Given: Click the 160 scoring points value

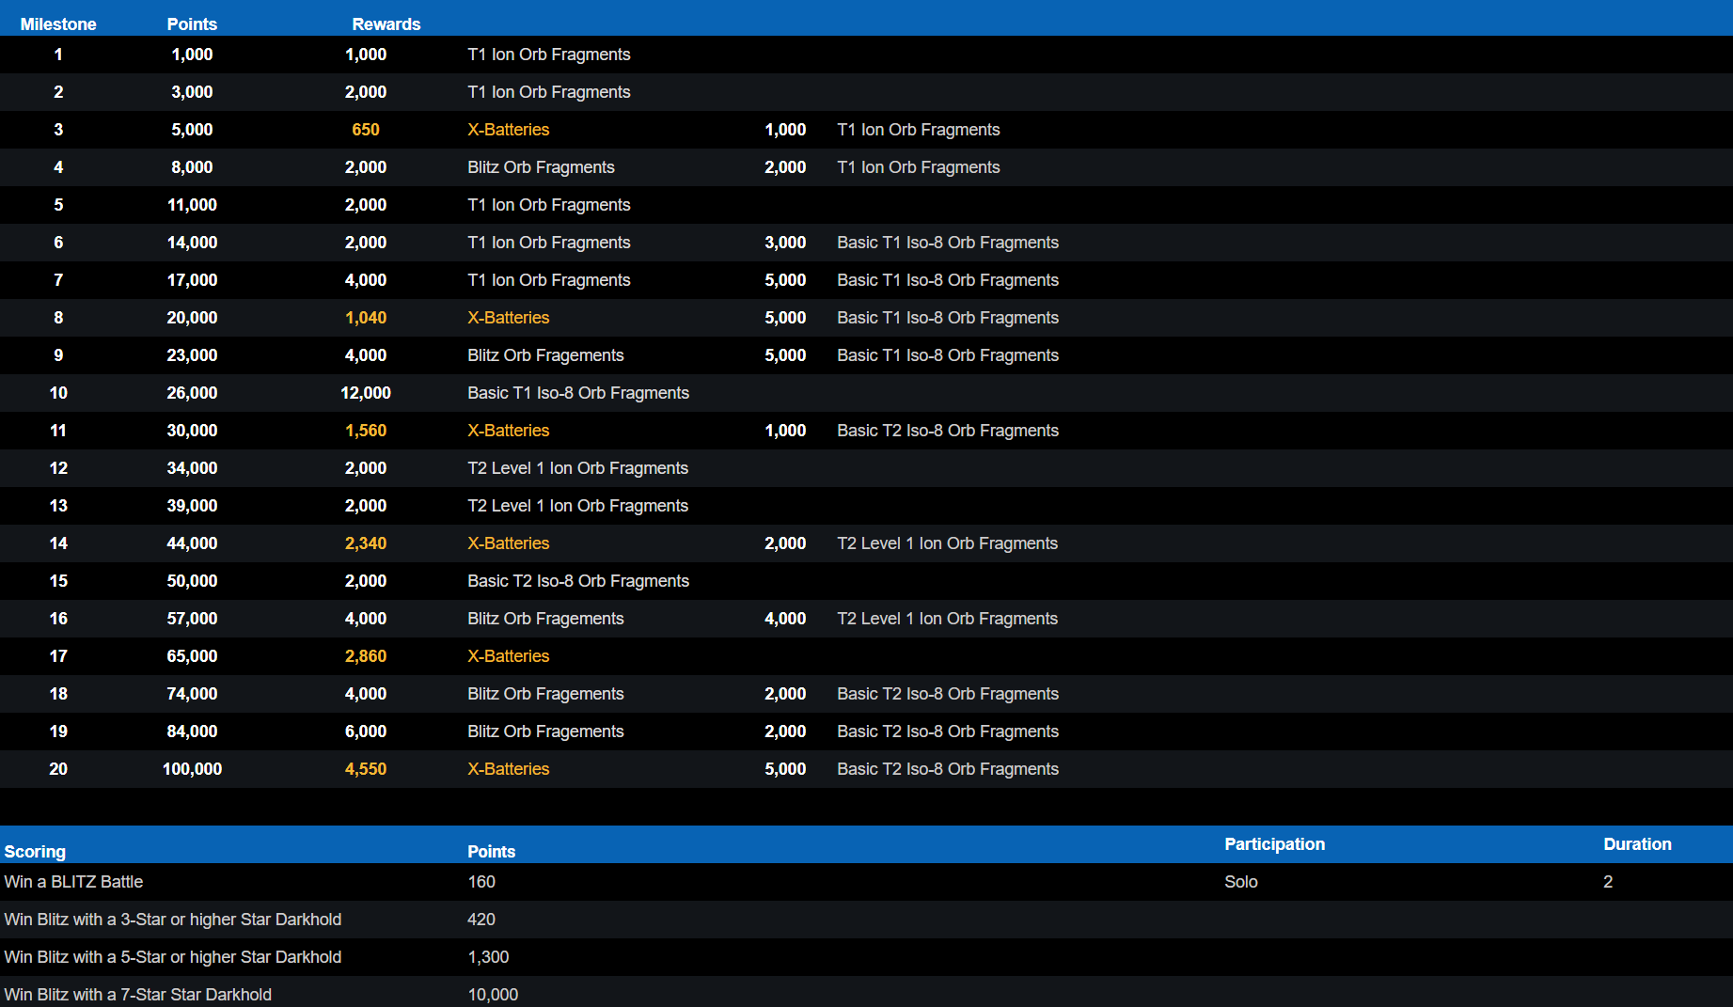Looking at the screenshot, I should (481, 882).
